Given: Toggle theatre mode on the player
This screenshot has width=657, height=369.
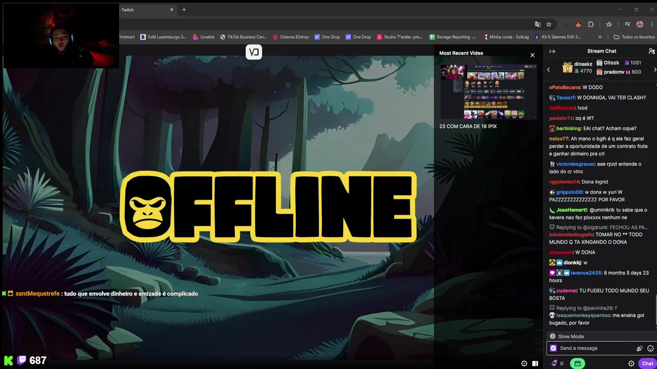Looking at the screenshot, I should [535, 363].
